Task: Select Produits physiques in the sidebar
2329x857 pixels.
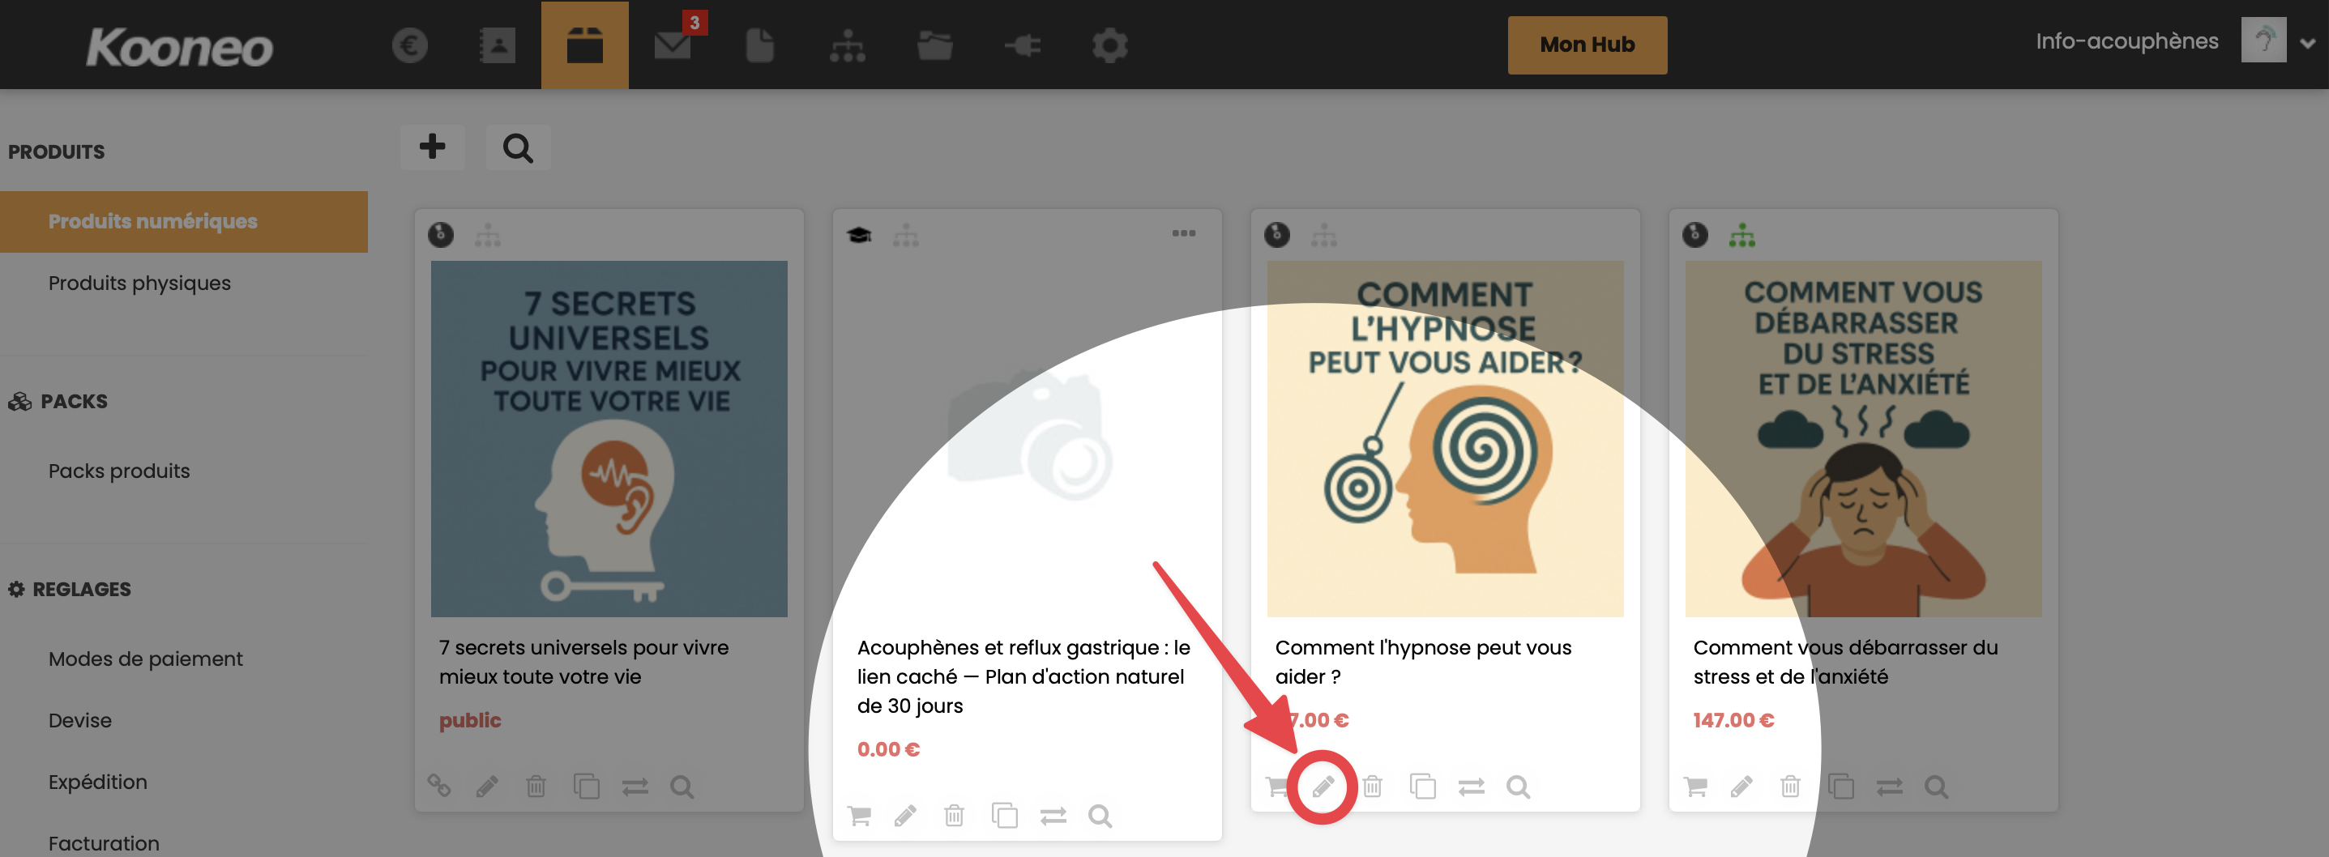Action: pos(139,283)
